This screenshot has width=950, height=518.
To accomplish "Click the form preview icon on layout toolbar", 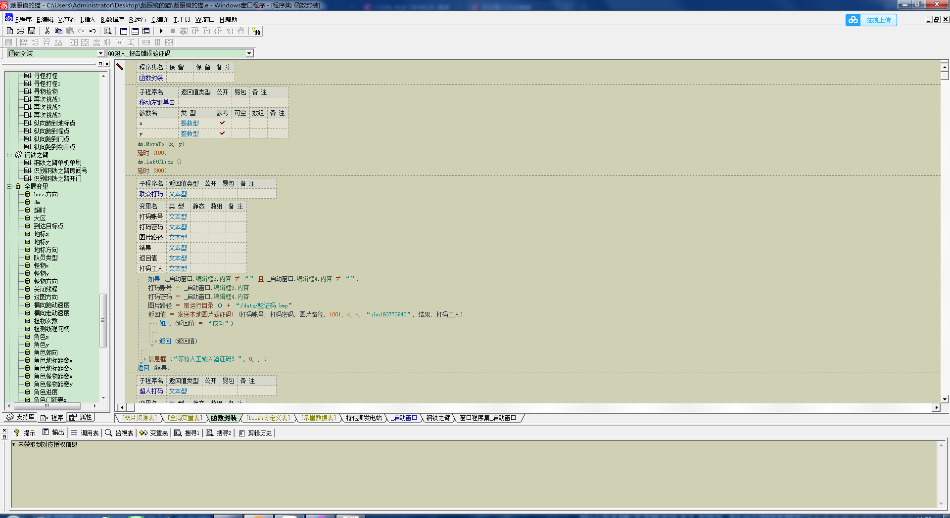I will click(8, 43).
